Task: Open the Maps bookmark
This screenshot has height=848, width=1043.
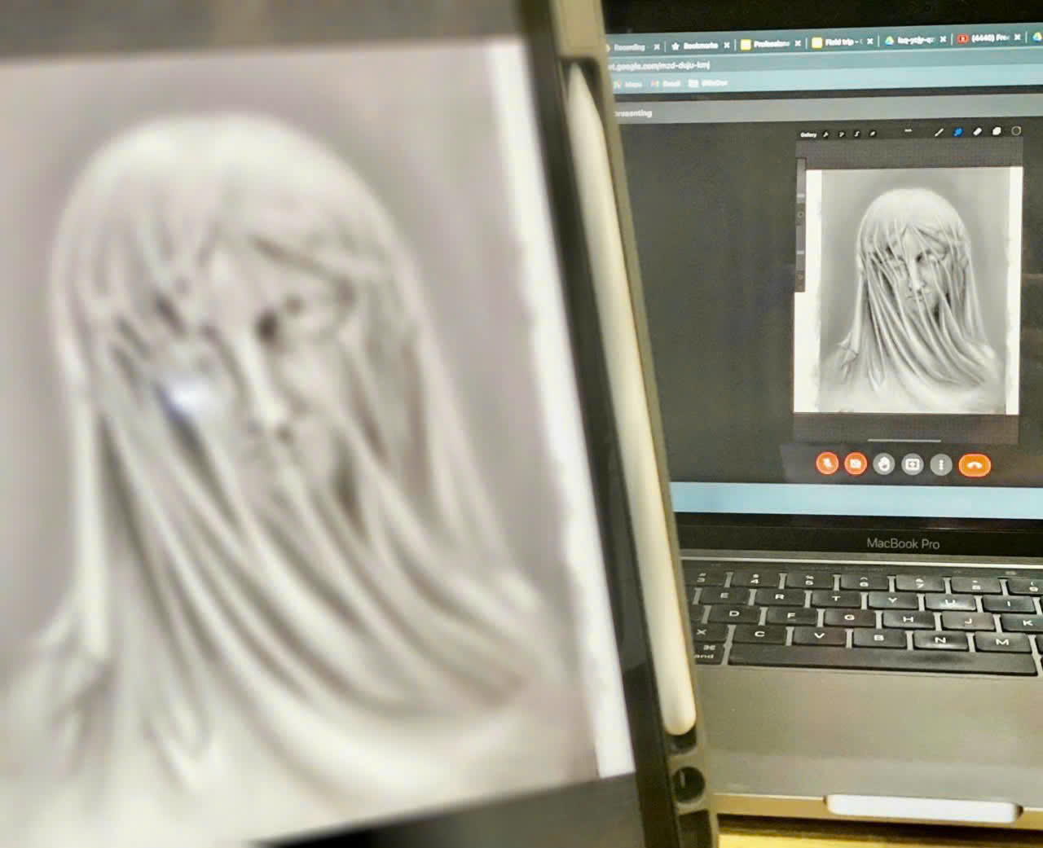Action: 629,84
